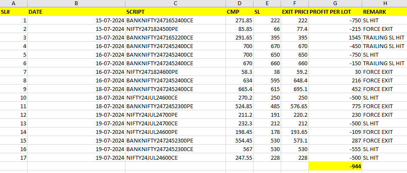Click CMP value 247.55

(x=239, y=158)
